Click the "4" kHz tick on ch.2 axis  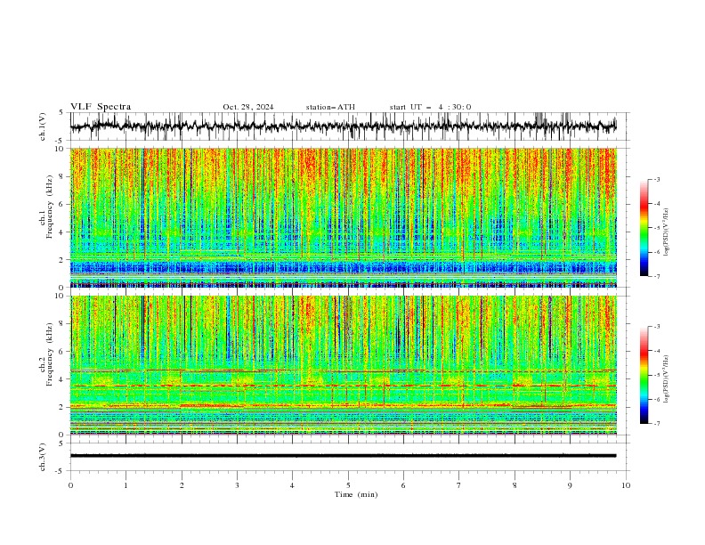click(x=62, y=379)
